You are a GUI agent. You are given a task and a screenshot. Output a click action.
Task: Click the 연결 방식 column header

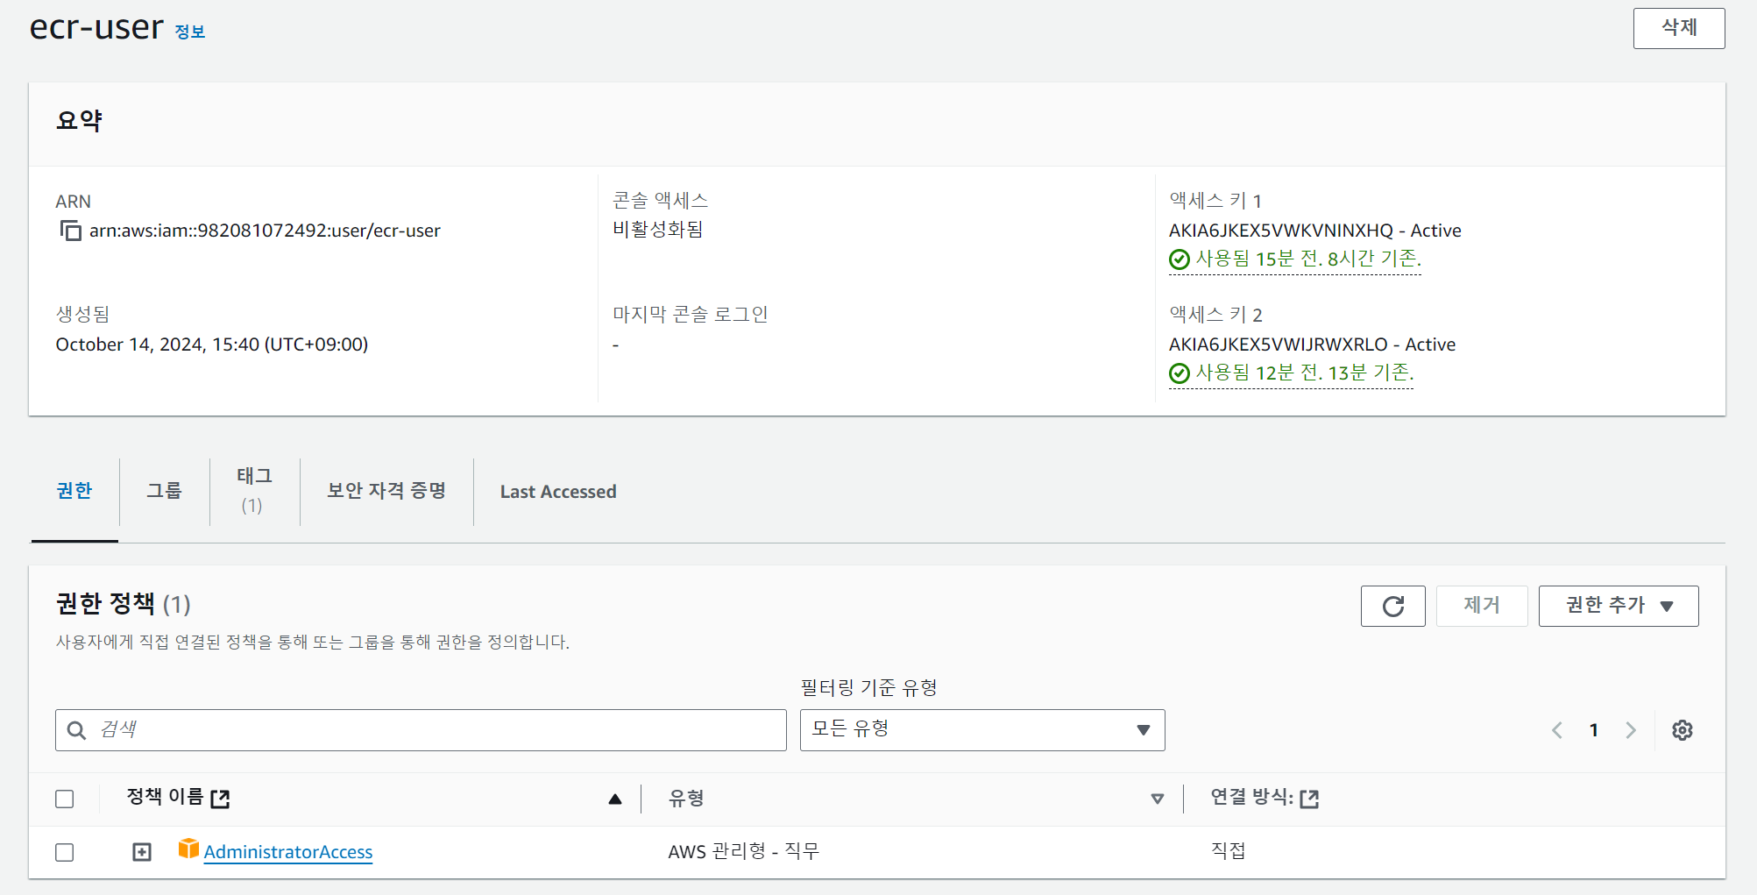pyautogui.click(x=1251, y=798)
